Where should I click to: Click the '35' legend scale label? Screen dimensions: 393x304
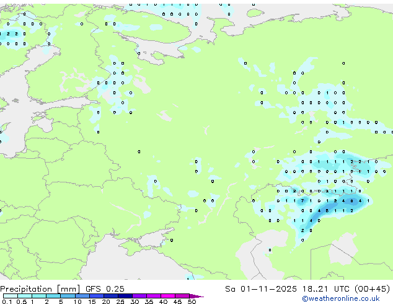point(149,302)
